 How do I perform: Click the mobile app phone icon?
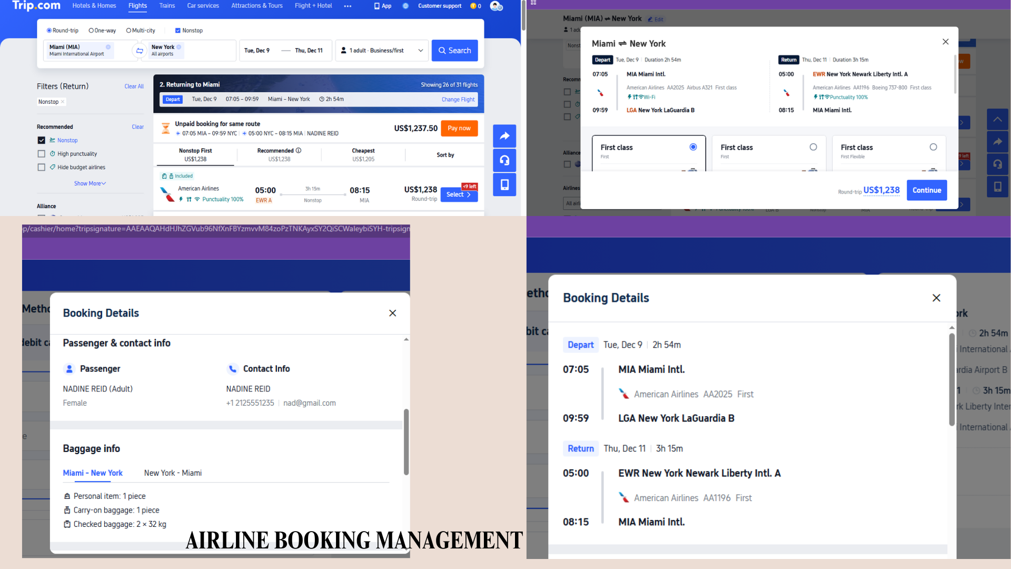click(504, 184)
